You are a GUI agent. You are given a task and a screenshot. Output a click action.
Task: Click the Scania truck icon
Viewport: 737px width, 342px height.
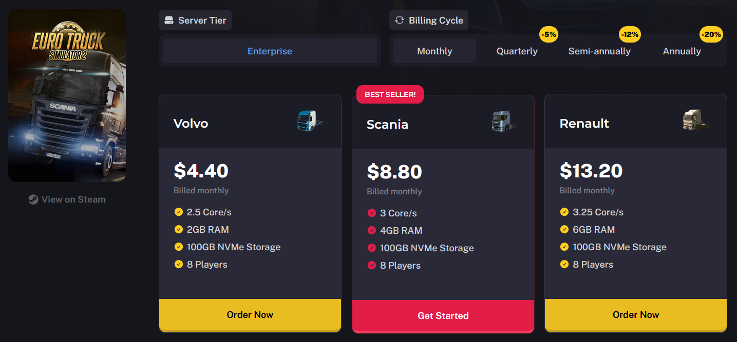pyautogui.click(x=503, y=122)
